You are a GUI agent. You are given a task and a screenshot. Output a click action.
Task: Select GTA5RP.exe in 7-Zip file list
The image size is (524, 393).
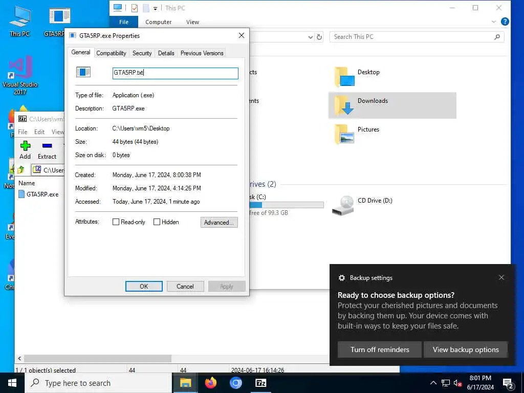tap(39, 194)
